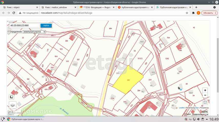
Task: Go back to previous page
Action: click(x=3, y=13)
